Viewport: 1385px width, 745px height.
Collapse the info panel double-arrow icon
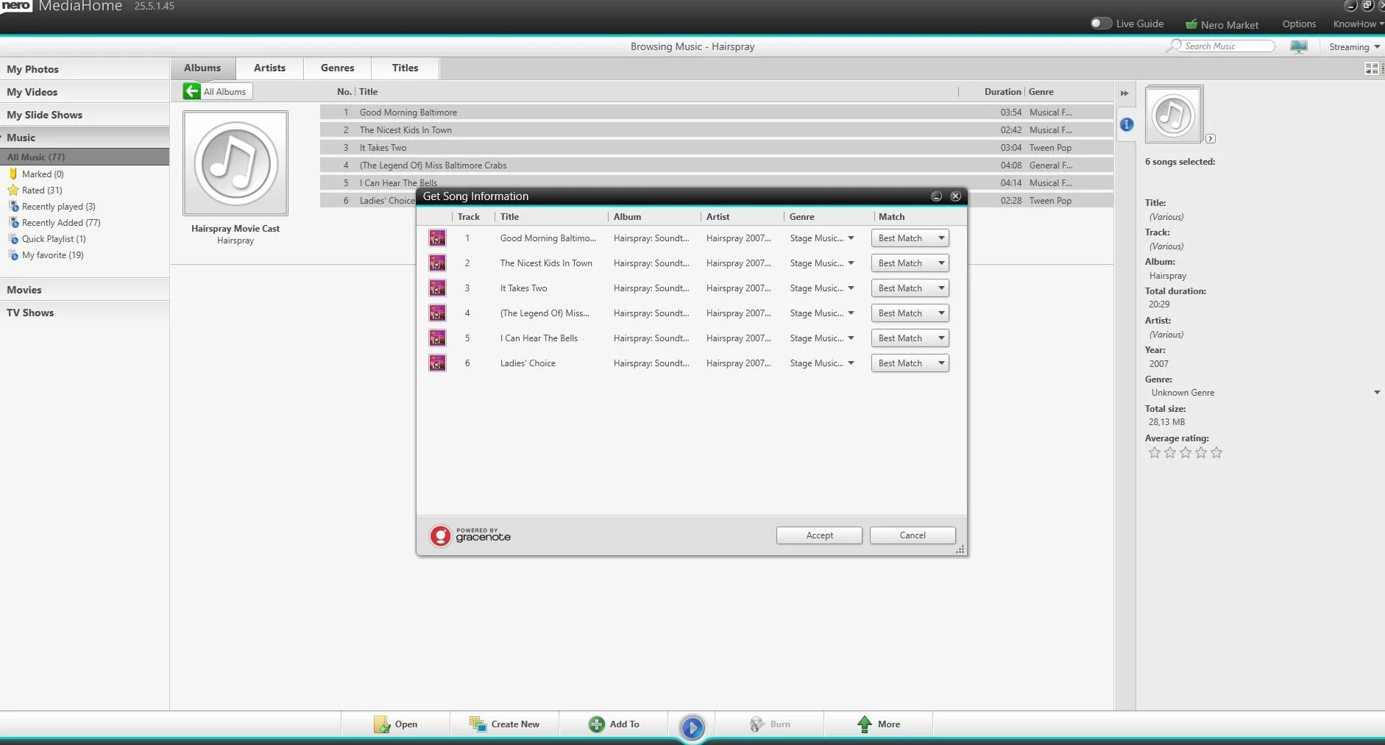[x=1124, y=93]
